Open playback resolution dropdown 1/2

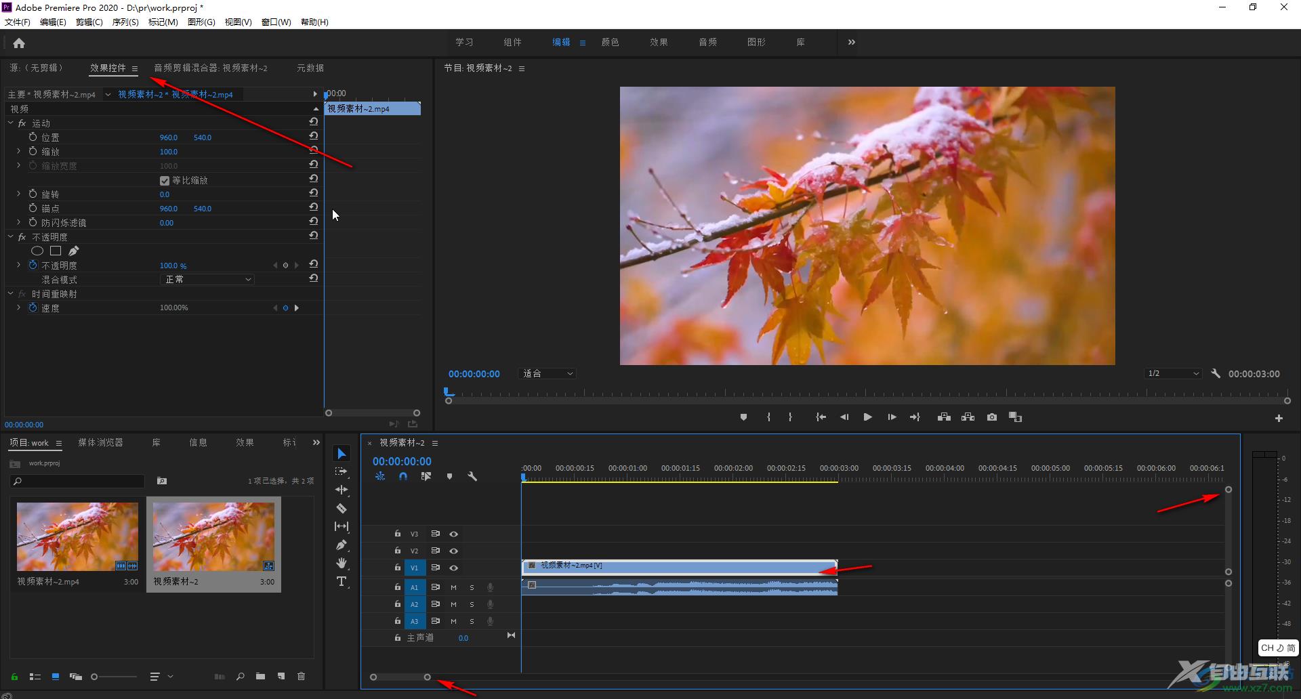(x=1173, y=373)
